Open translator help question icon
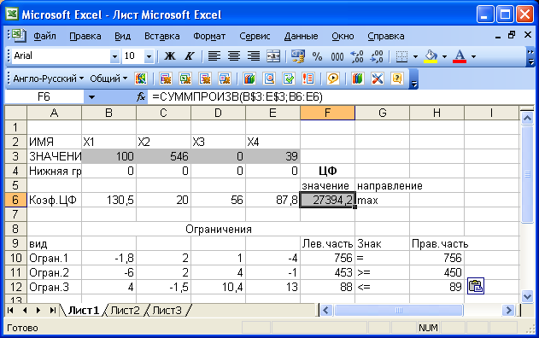 pos(396,79)
